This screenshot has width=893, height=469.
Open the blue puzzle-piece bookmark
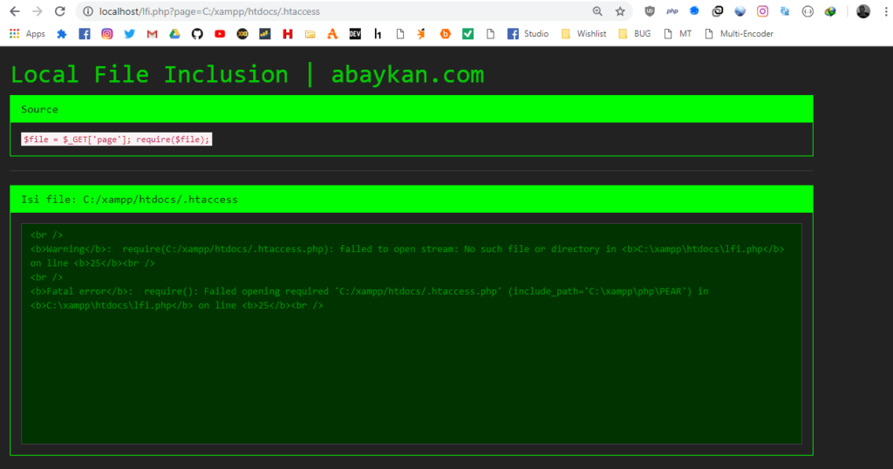(62, 34)
